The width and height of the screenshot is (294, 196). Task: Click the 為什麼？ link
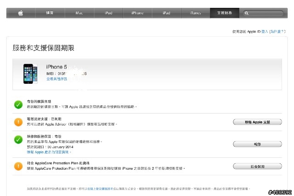coord(277,32)
